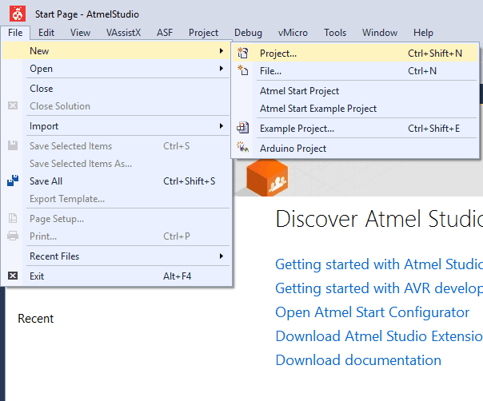Open the Debug menu
This screenshot has width=483, height=401.
[x=248, y=33]
